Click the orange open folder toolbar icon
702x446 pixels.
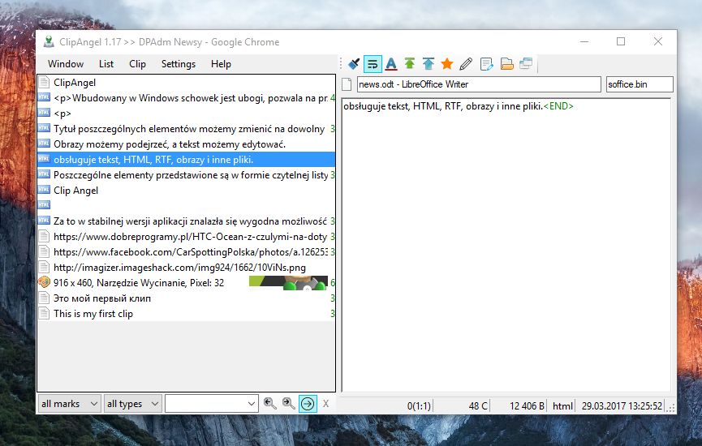coord(506,64)
